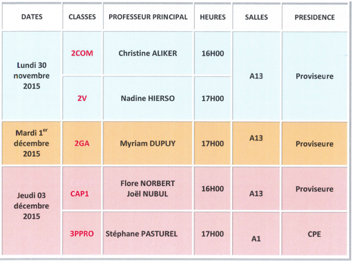Screen dimensions: 354x264
Task: Click the Lundi 30 novembre 2015 cell
Action: [32, 76]
